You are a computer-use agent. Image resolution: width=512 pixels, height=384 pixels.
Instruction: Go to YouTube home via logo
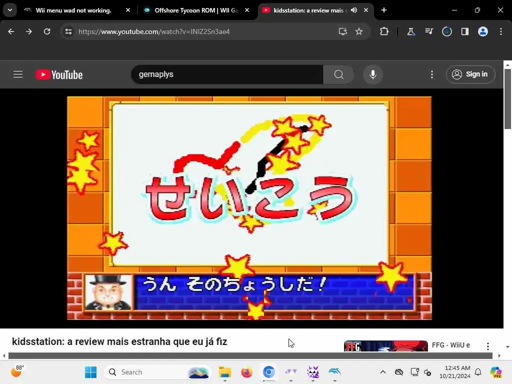pyautogui.click(x=59, y=74)
